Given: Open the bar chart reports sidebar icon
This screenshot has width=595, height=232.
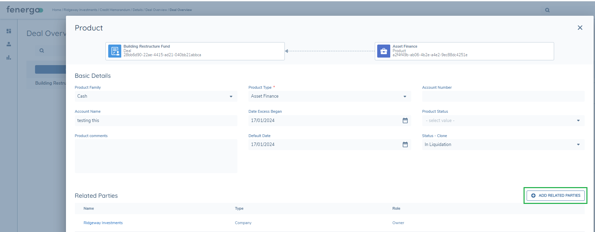Looking at the screenshot, I should pos(9,58).
